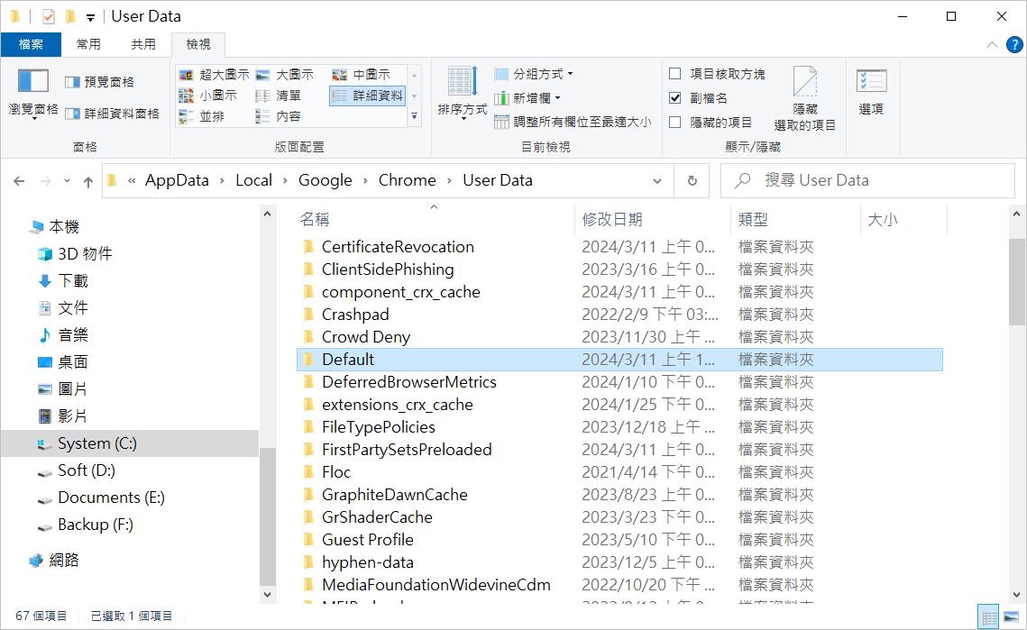Open 音樂 music in navigation pane

point(63,334)
